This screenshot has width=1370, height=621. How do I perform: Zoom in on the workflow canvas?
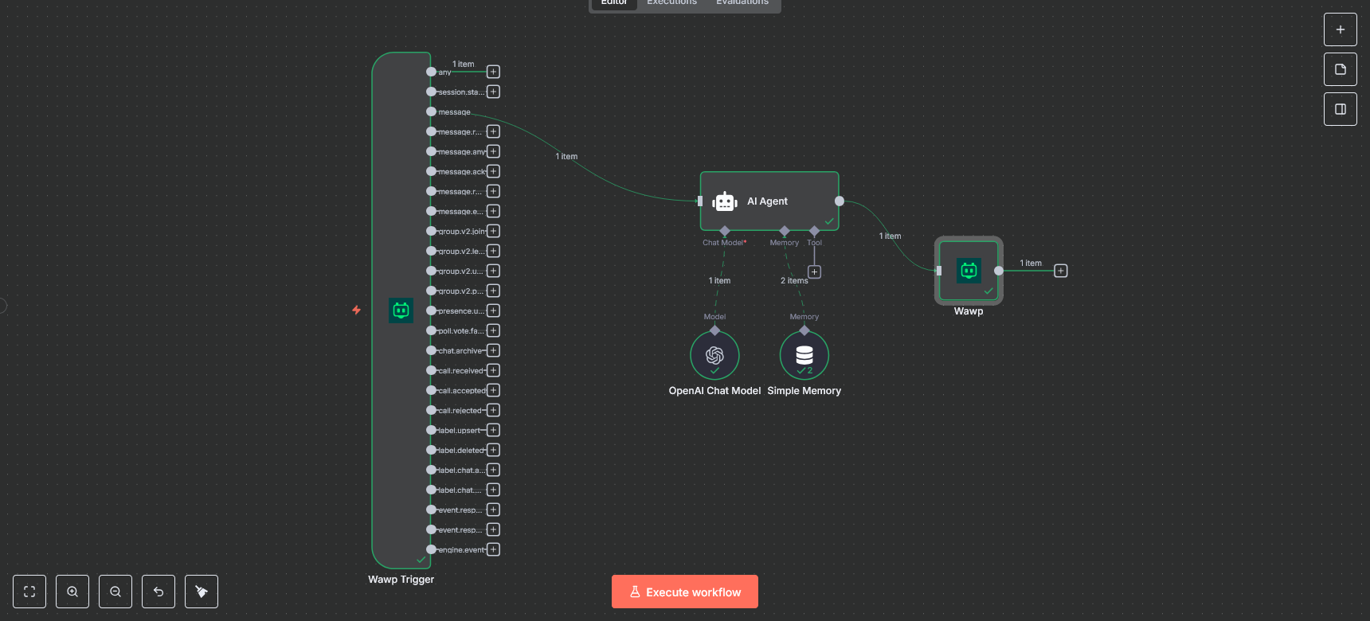pyautogui.click(x=72, y=592)
